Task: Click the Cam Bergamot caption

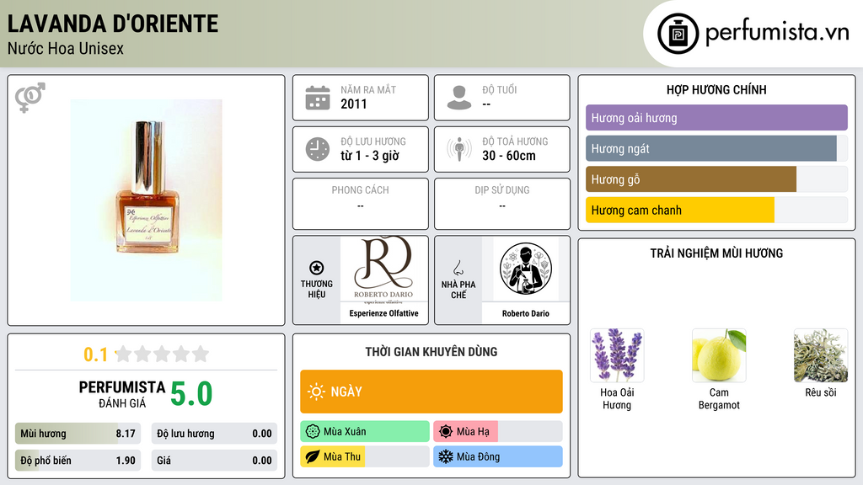Action: pos(719,398)
